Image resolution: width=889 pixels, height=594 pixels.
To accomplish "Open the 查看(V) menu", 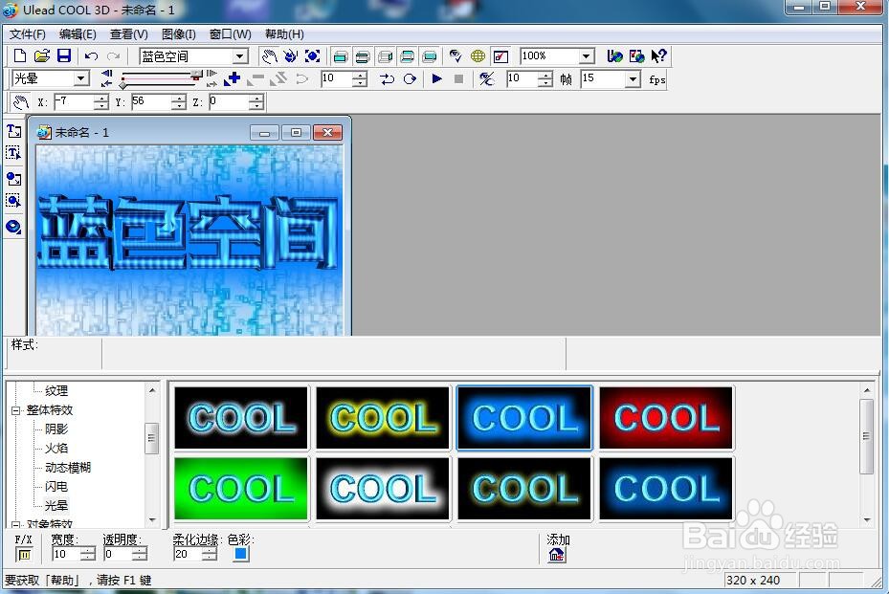I will (128, 34).
